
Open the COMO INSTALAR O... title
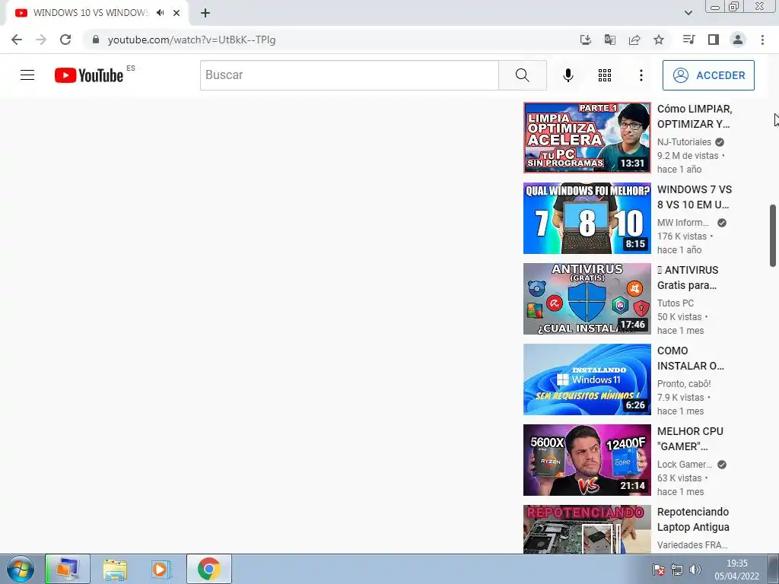coord(691,358)
